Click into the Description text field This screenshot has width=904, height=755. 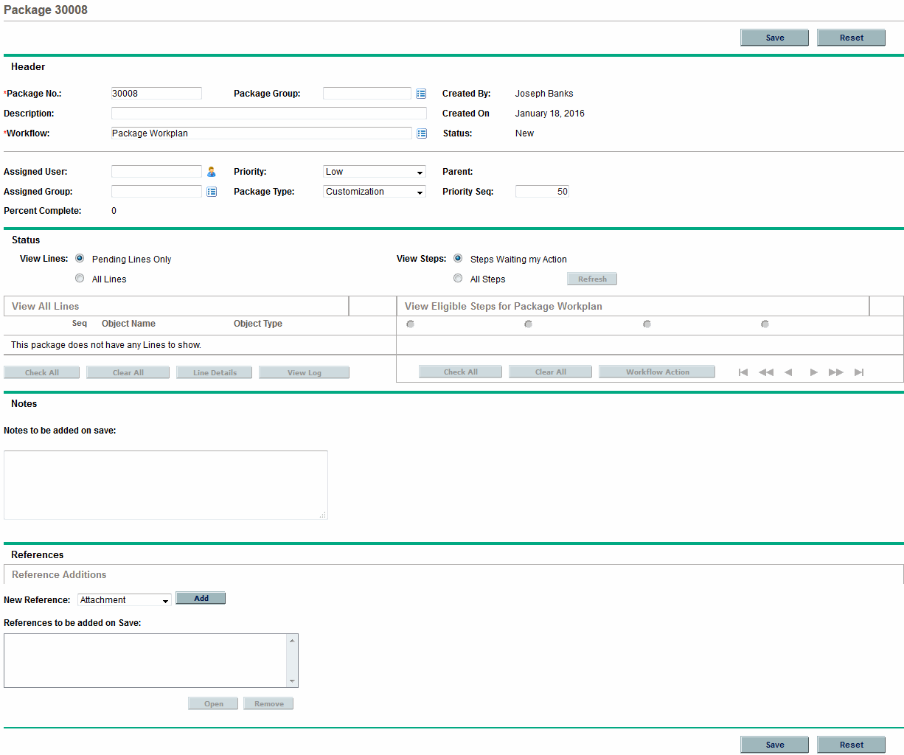[268, 114]
